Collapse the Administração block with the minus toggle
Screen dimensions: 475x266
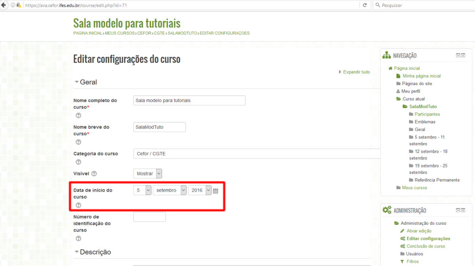click(458, 210)
